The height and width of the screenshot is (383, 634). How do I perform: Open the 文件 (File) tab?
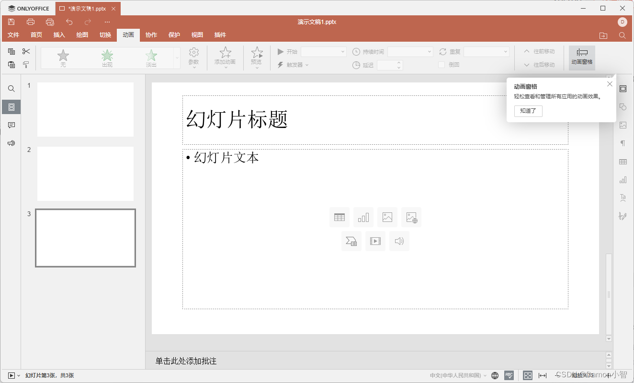pyautogui.click(x=13, y=35)
